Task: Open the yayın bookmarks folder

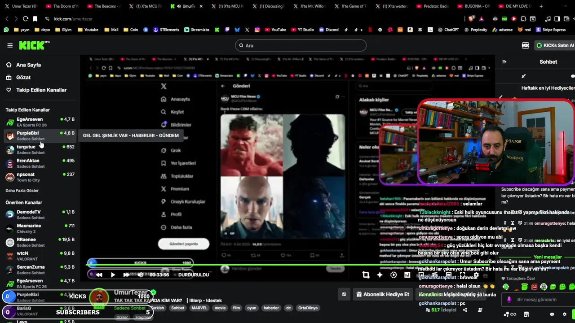Action: (22, 30)
